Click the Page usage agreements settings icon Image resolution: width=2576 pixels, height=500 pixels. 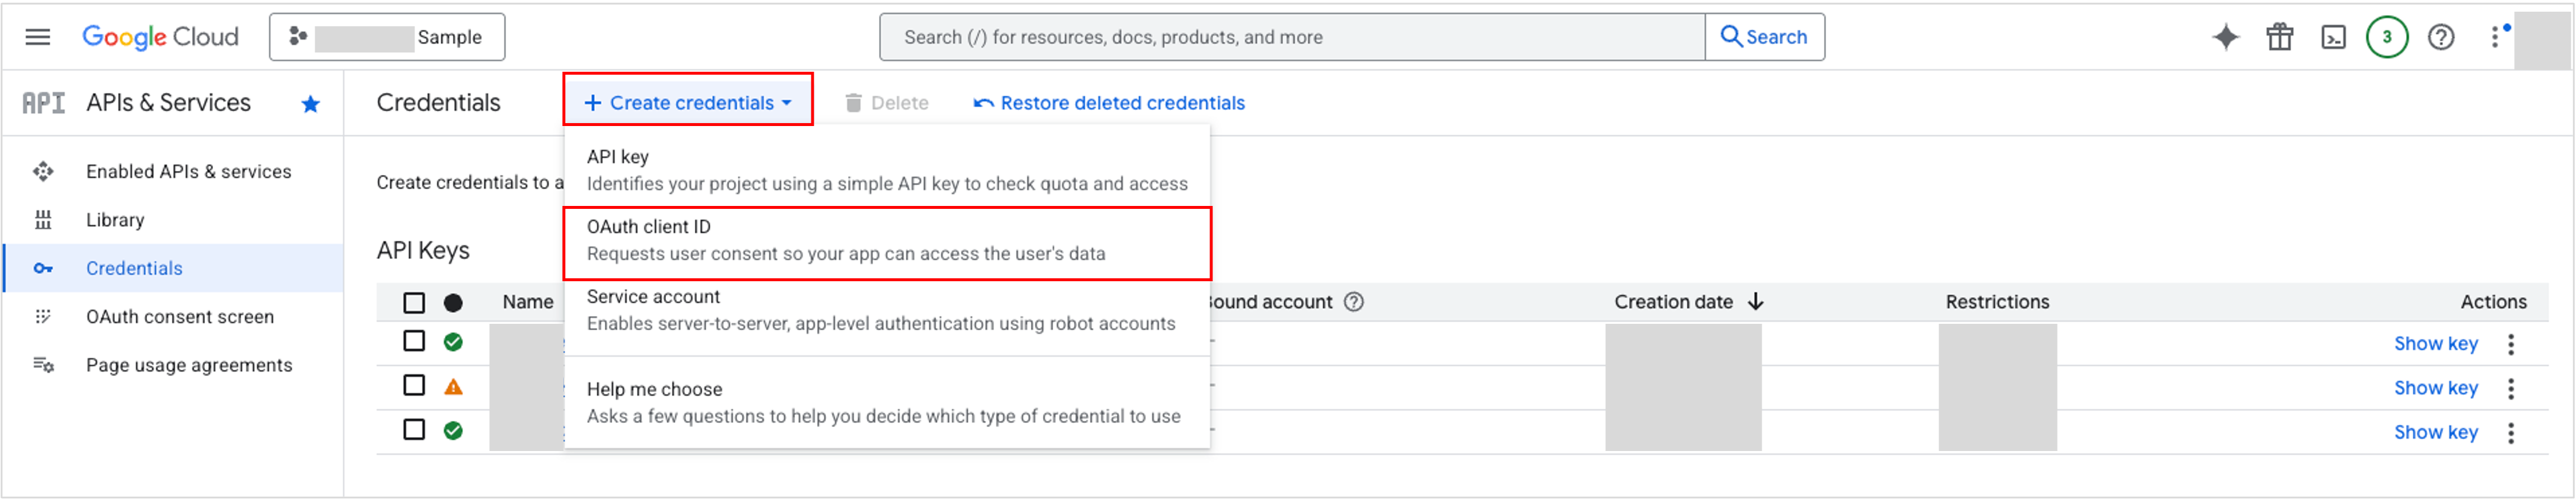43,365
